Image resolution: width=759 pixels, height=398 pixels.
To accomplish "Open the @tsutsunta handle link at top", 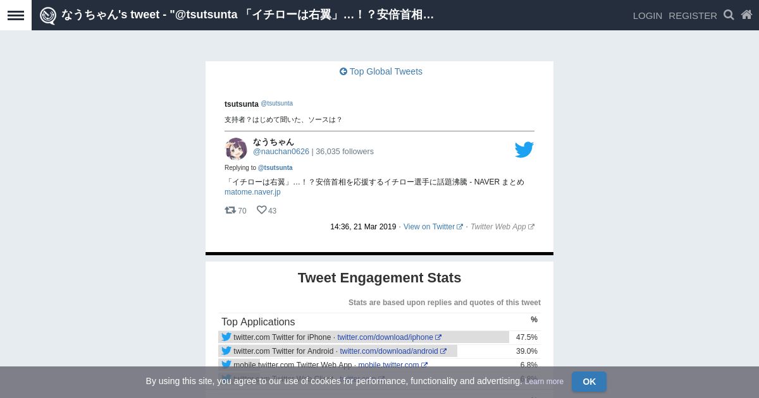I will coord(276,104).
